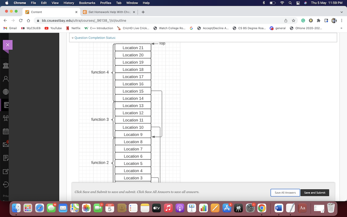Open your Profile icon in the sidebar
Viewport: 347px width, 217px height.
pos(5,79)
